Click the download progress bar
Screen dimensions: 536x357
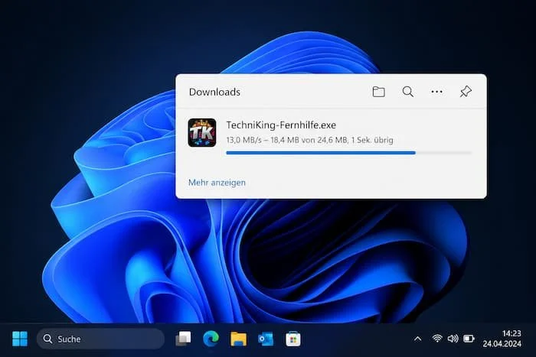(x=348, y=153)
